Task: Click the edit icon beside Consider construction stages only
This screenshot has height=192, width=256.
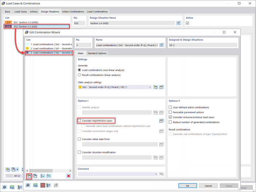Action: pos(161,131)
